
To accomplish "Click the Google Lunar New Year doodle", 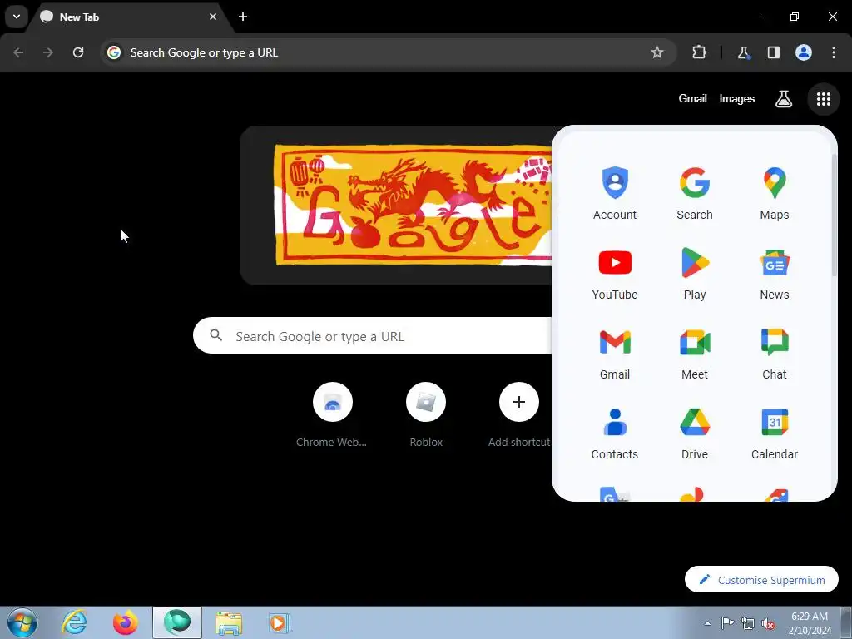I will click(413, 205).
